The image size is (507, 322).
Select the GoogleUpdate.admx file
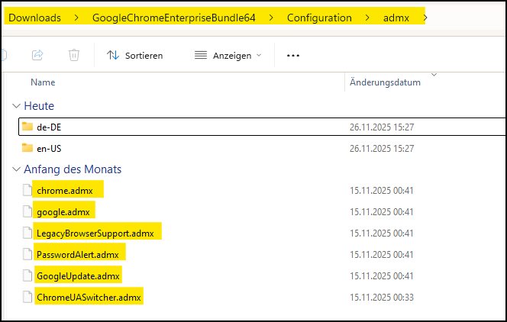pos(78,275)
